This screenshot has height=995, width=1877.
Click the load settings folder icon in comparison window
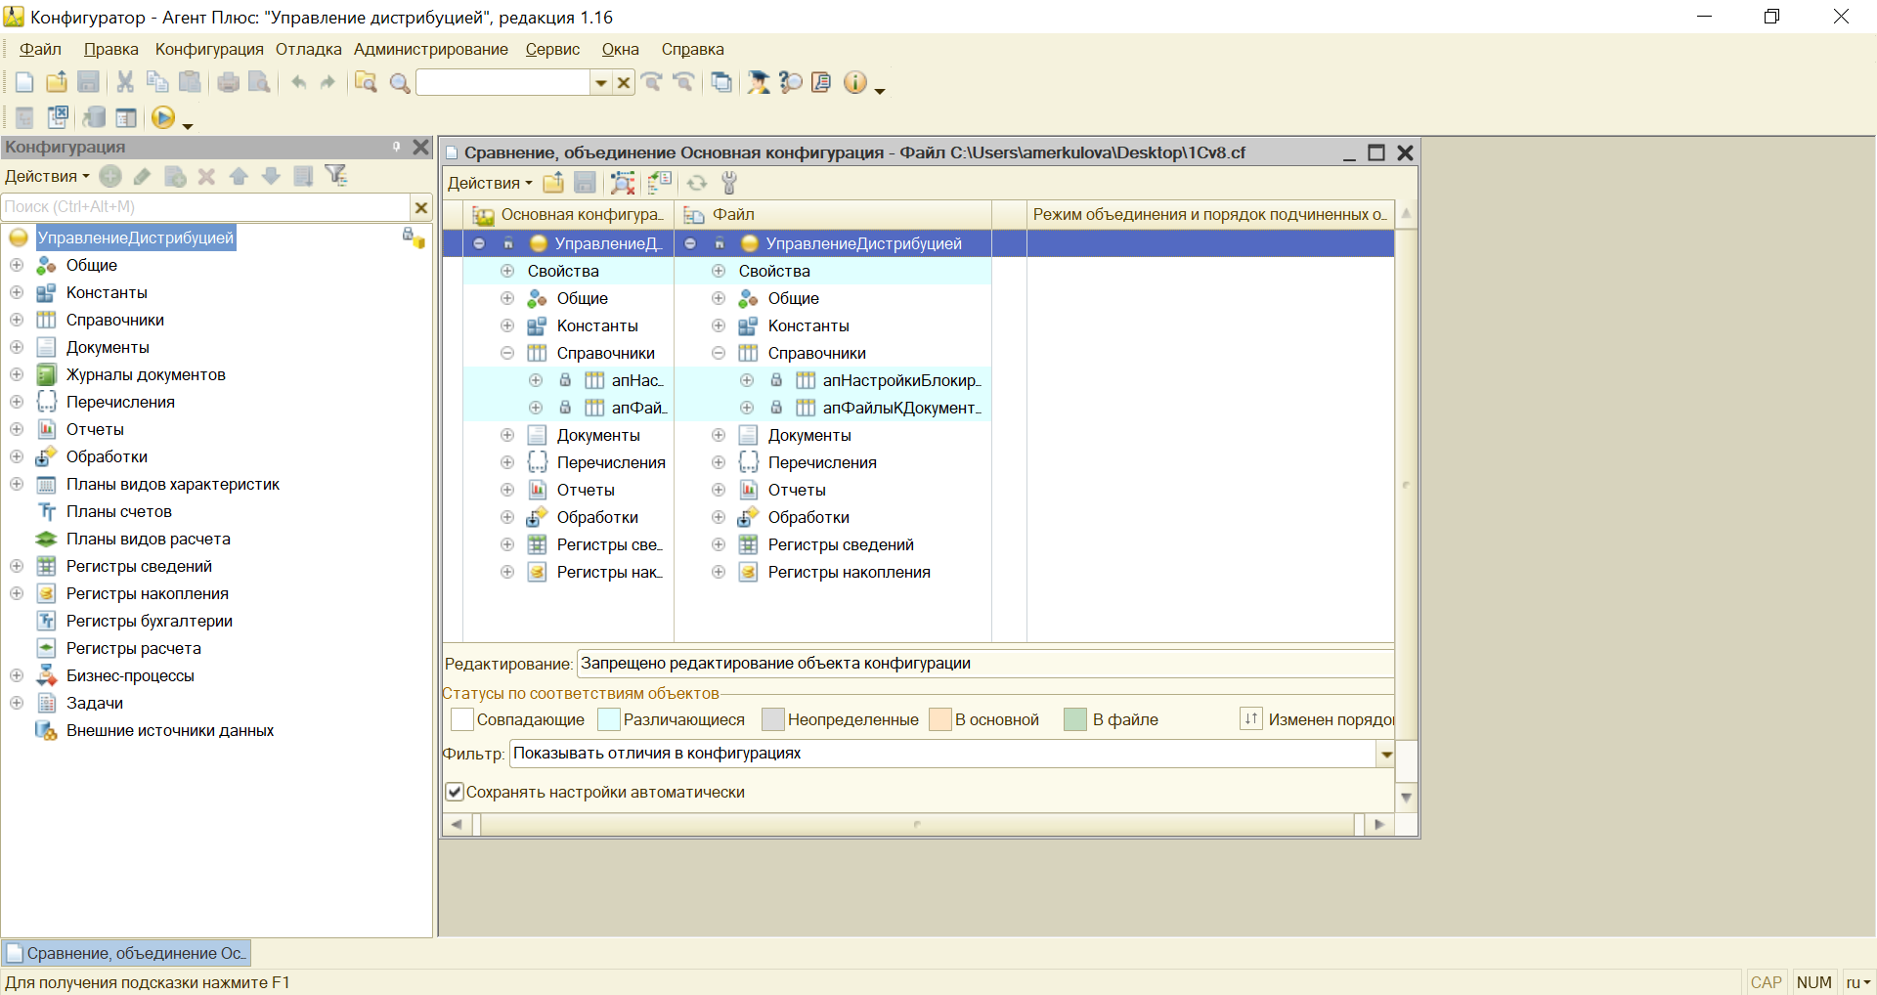pyautogui.click(x=554, y=183)
